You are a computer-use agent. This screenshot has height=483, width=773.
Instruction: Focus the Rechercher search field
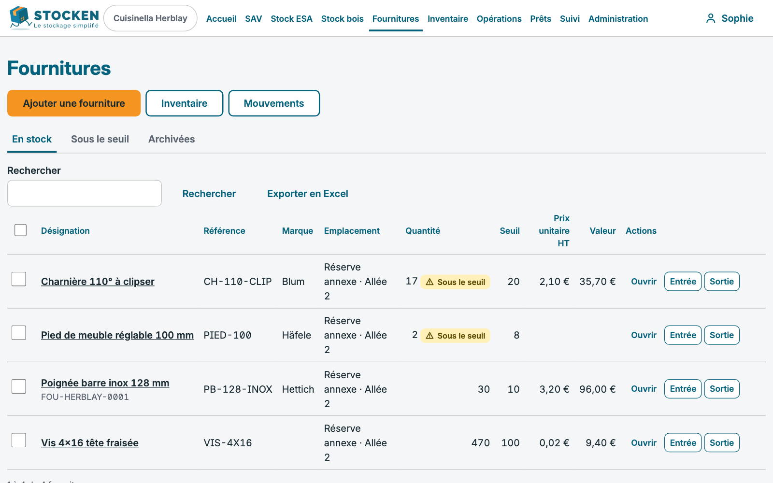(x=85, y=193)
